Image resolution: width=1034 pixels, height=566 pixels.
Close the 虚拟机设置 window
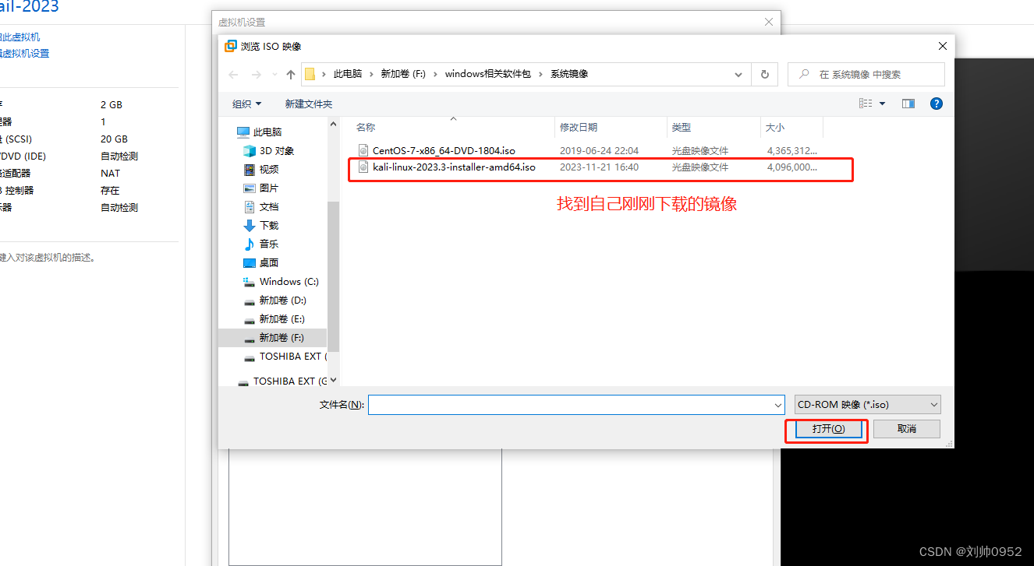(769, 22)
